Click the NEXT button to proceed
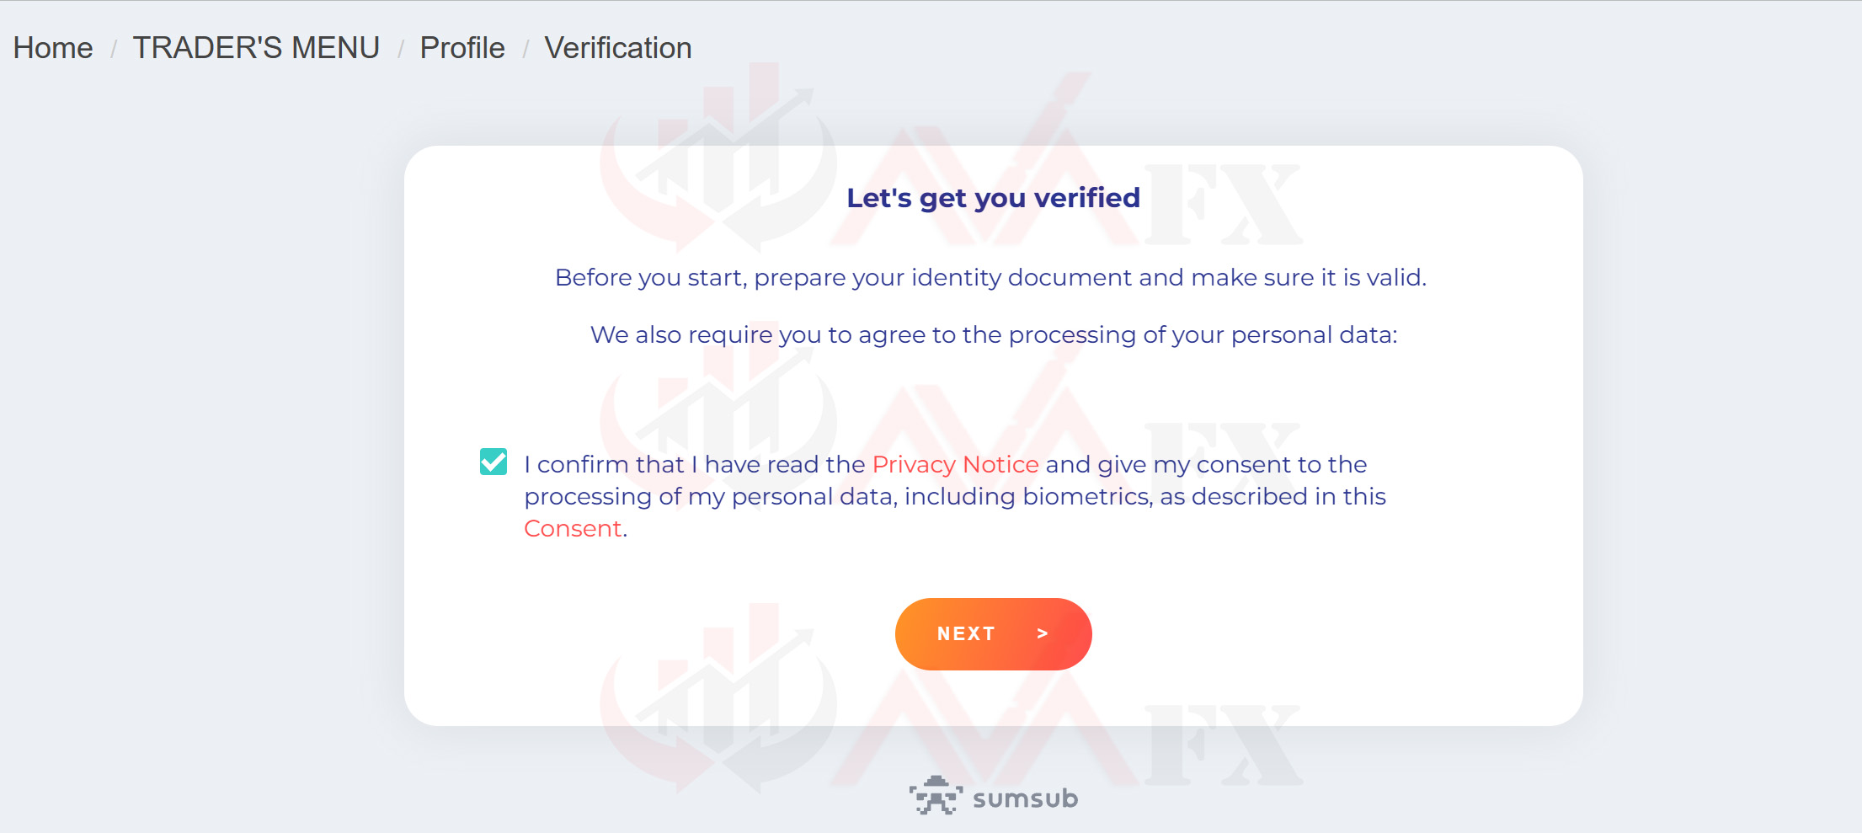Viewport: 1862px width, 833px height. coord(993,633)
